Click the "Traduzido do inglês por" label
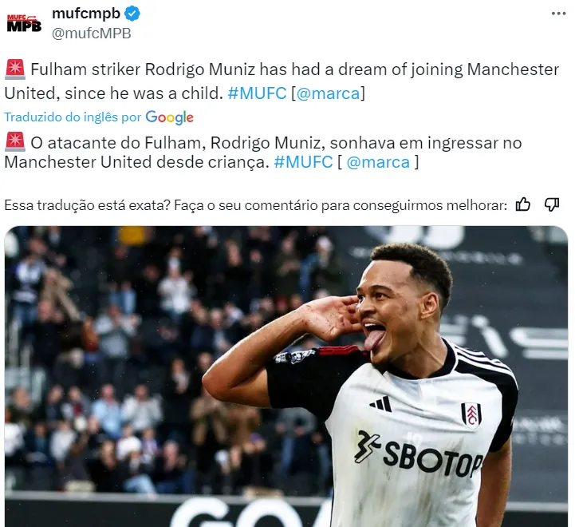The height and width of the screenshot is (527, 575). click(x=73, y=117)
